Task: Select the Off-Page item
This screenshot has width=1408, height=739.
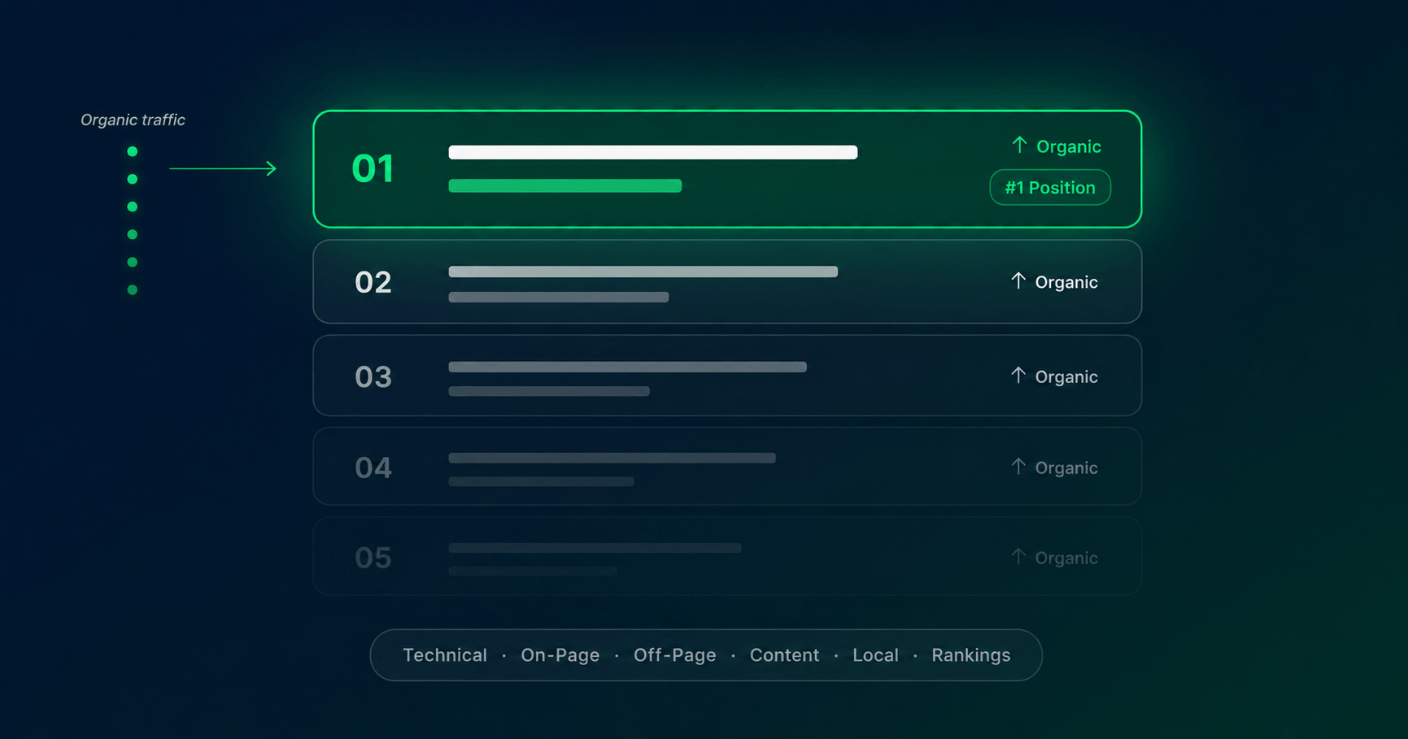Action: (674, 655)
